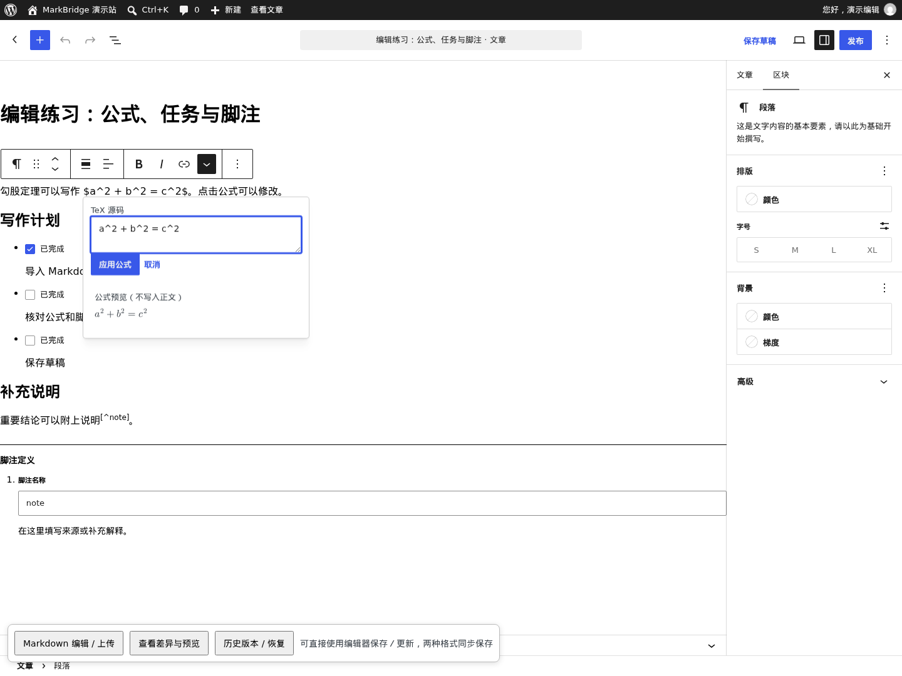Open the text alignment control
Image resolution: width=902 pixels, height=676 pixels.
108,164
